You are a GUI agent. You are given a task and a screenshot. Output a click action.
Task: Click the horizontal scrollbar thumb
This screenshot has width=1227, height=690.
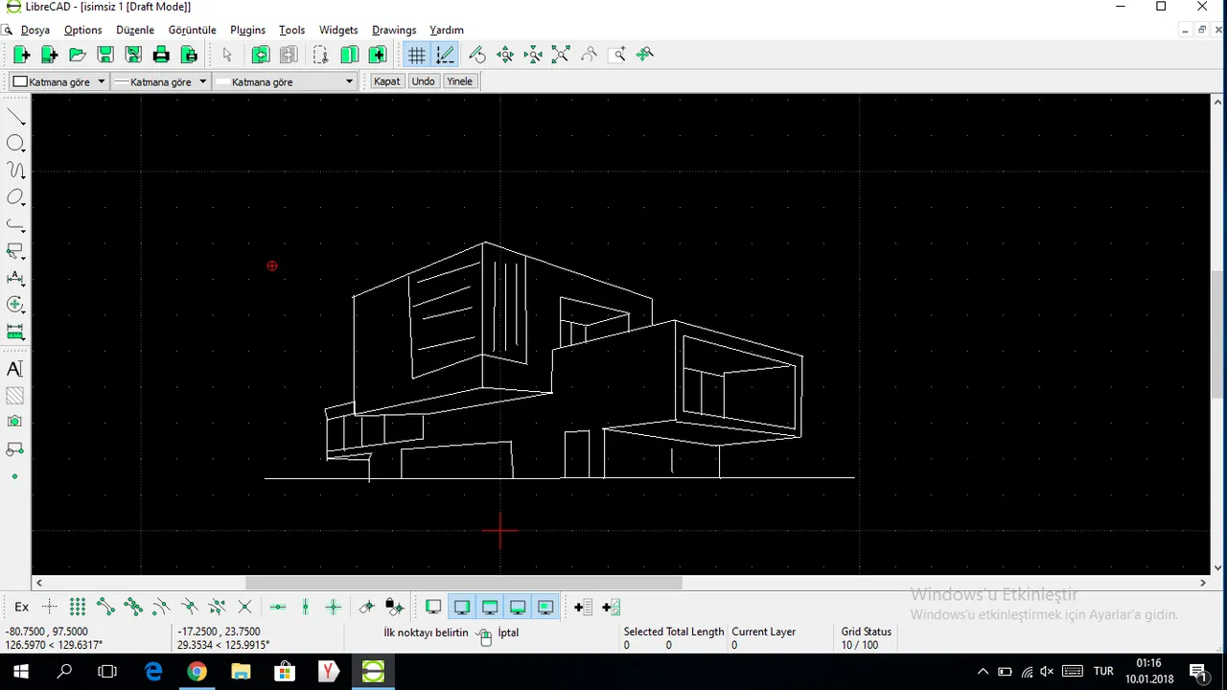(464, 582)
